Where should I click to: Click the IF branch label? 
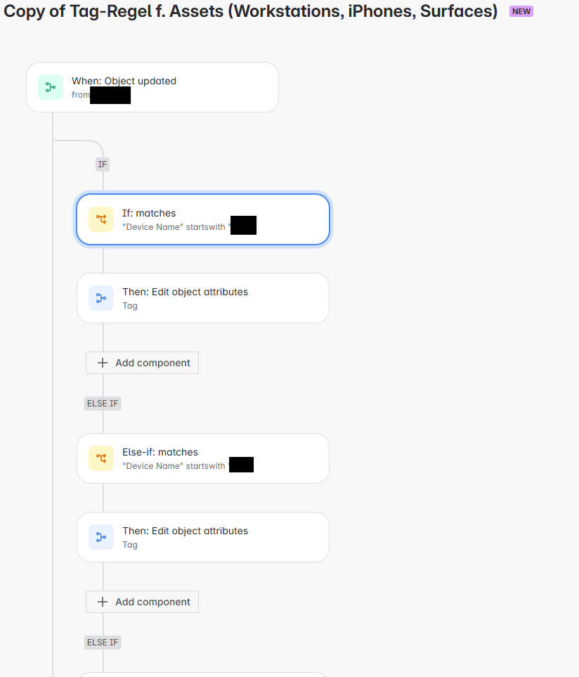point(102,164)
